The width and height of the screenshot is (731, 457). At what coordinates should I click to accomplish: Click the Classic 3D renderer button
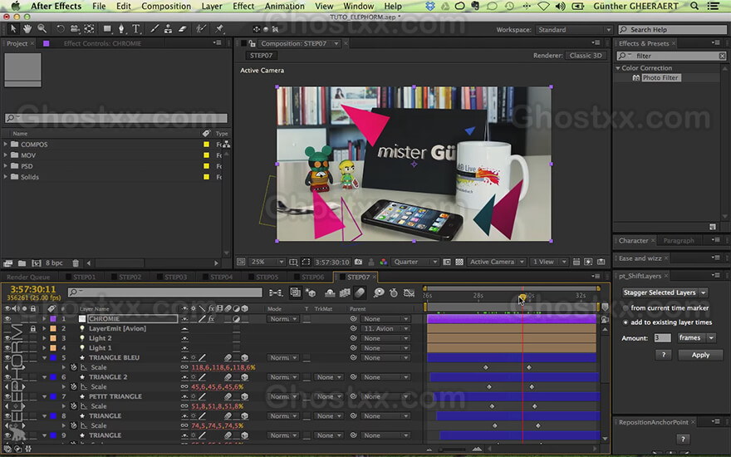[586, 56]
